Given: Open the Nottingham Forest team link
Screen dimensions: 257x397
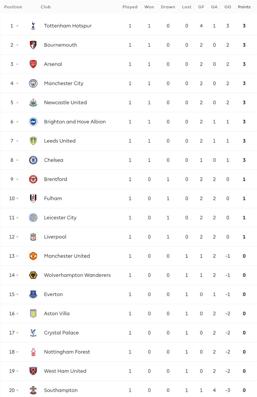Looking at the screenshot, I should point(67,352).
